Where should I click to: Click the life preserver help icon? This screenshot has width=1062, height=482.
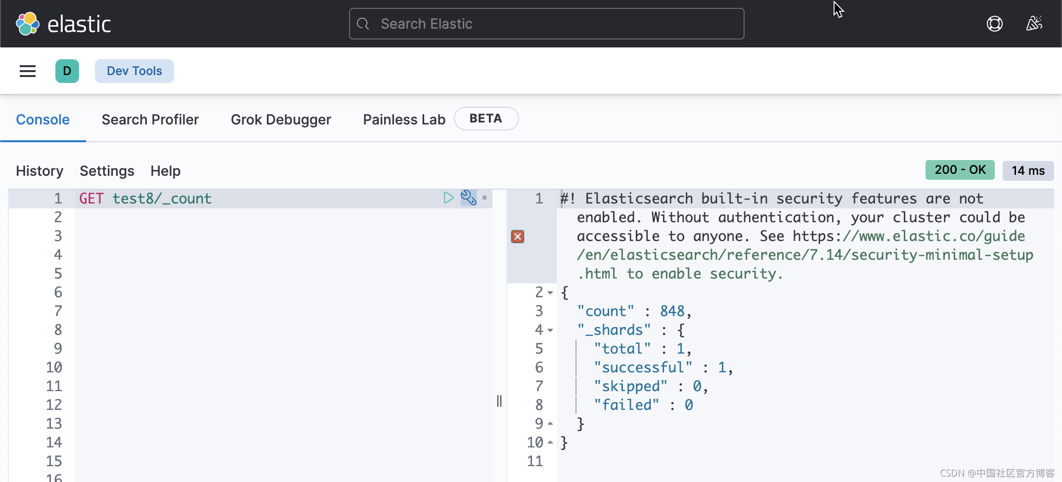point(995,23)
